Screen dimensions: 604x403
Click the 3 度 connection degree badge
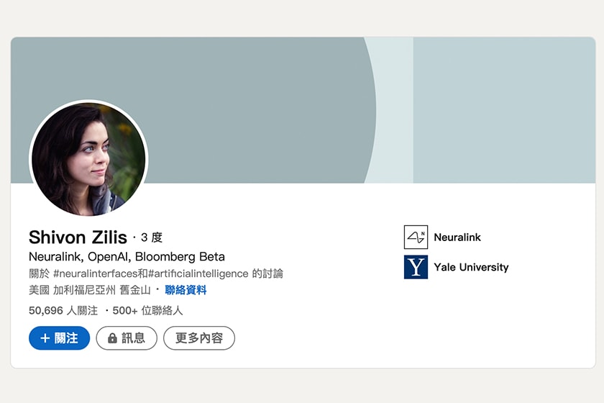[152, 237]
